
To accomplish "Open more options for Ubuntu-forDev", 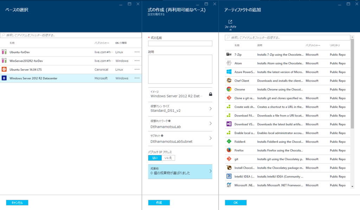I will tap(137, 52).
